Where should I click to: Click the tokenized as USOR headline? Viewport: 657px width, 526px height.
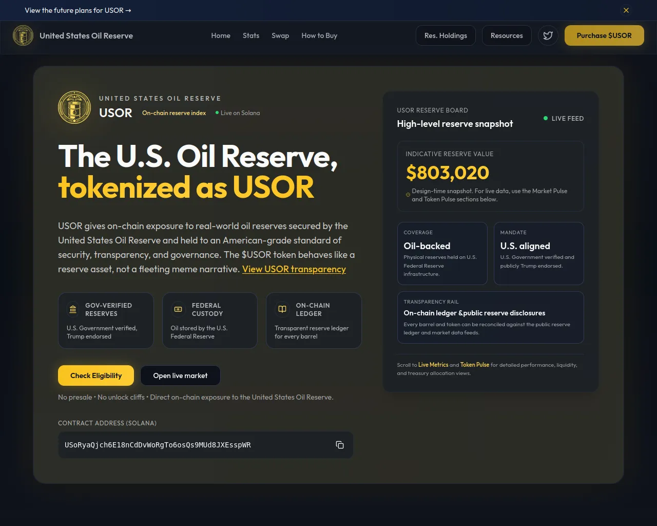[186, 187]
